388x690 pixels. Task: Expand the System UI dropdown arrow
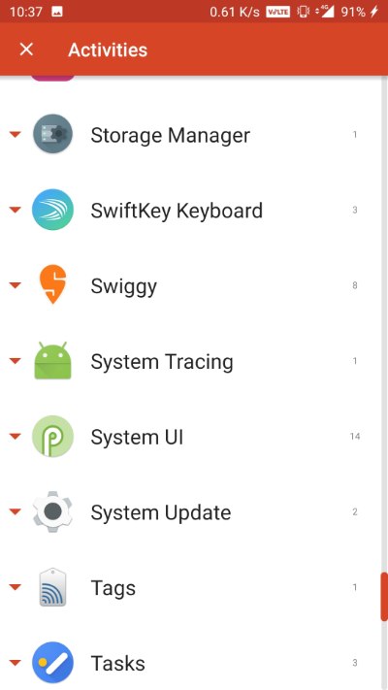(x=15, y=437)
